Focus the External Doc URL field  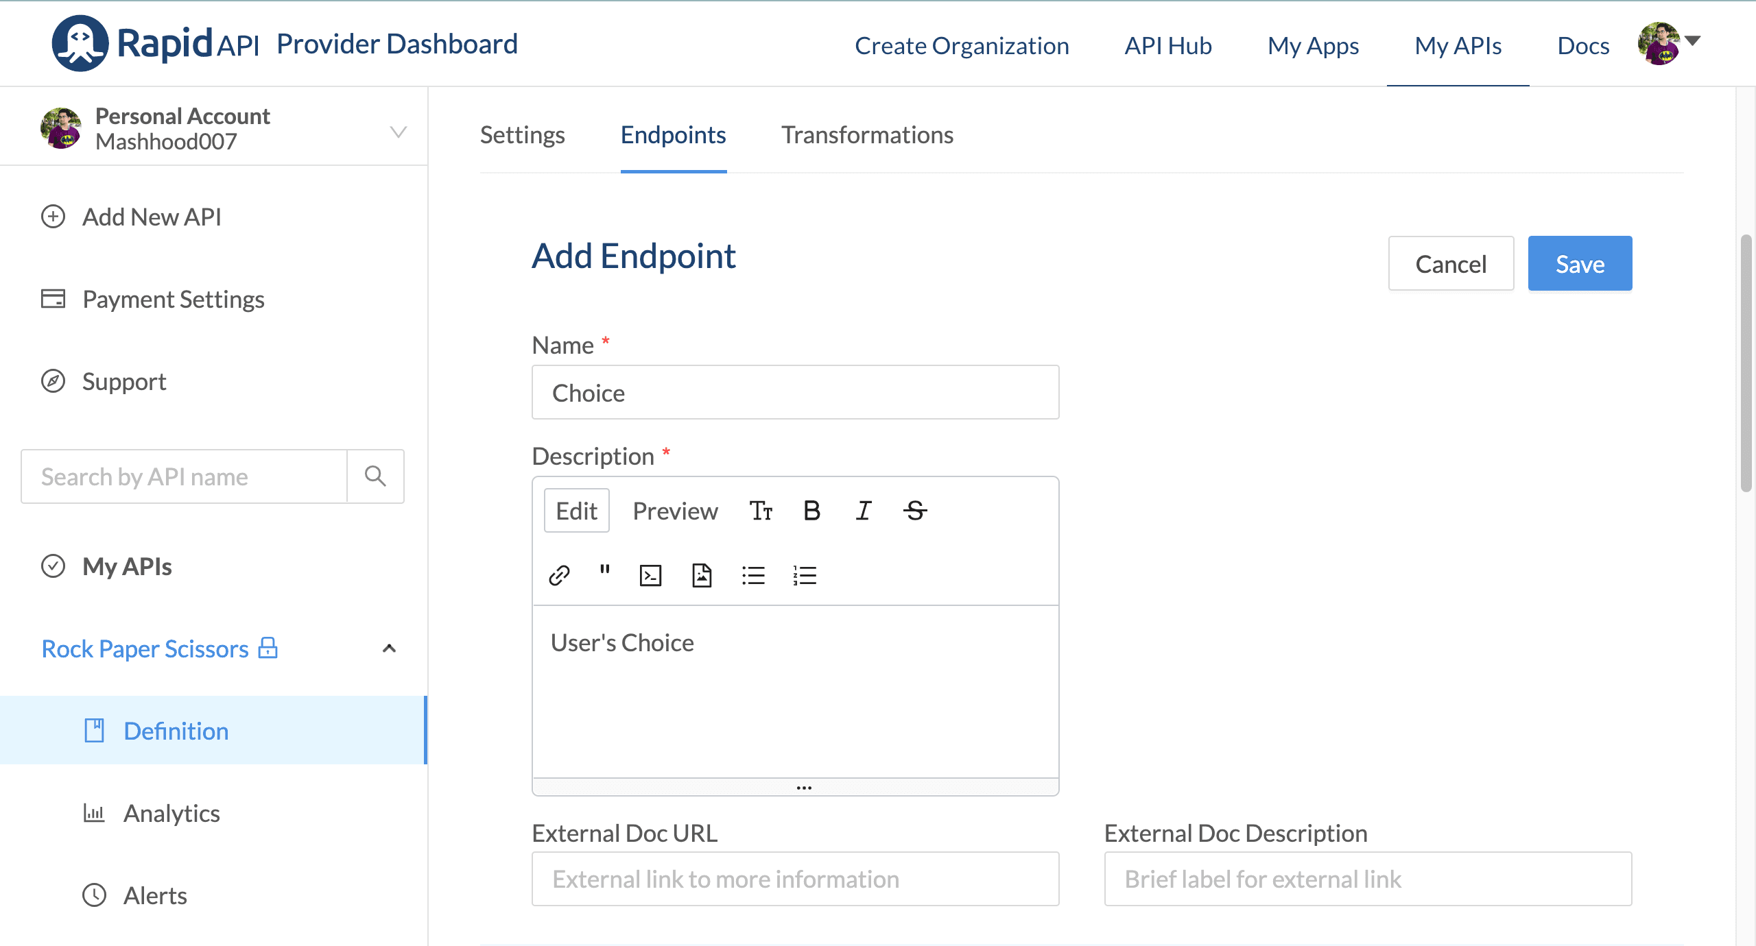(x=795, y=879)
